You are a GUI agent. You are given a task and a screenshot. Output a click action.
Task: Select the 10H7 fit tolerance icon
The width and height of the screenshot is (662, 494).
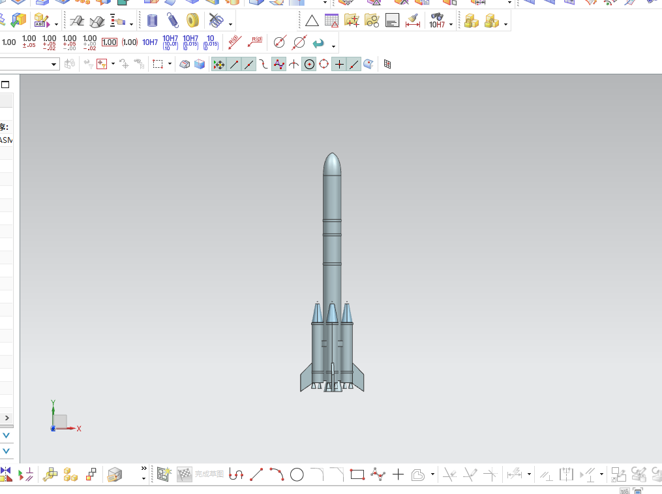tap(150, 42)
